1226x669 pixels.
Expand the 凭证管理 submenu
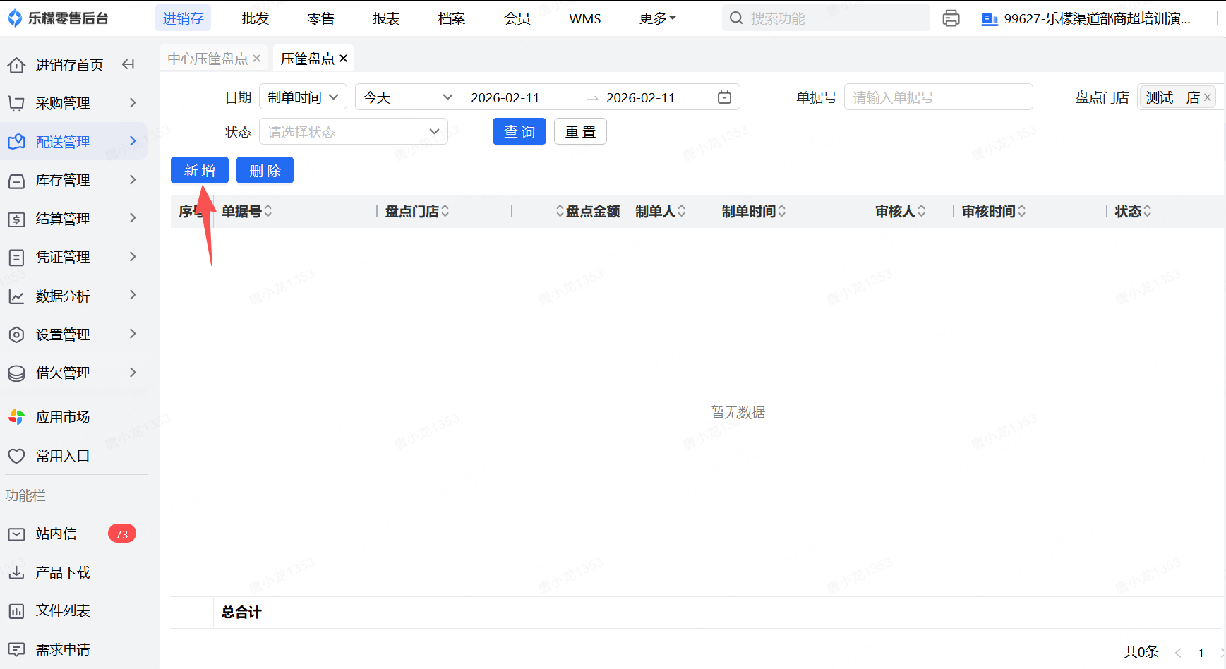[133, 256]
